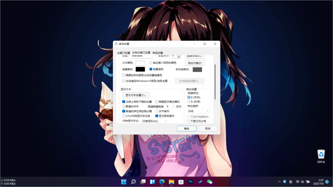Check 不显示百分号 checkbox

pyautogui.click(x=188, y=121)
